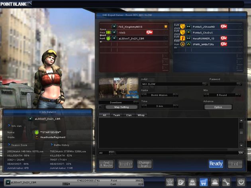The height and width of the screenshot is (188, 251).
Task: Click rank icon of PirAteS_ChoDoX
Action: [188, 33]
